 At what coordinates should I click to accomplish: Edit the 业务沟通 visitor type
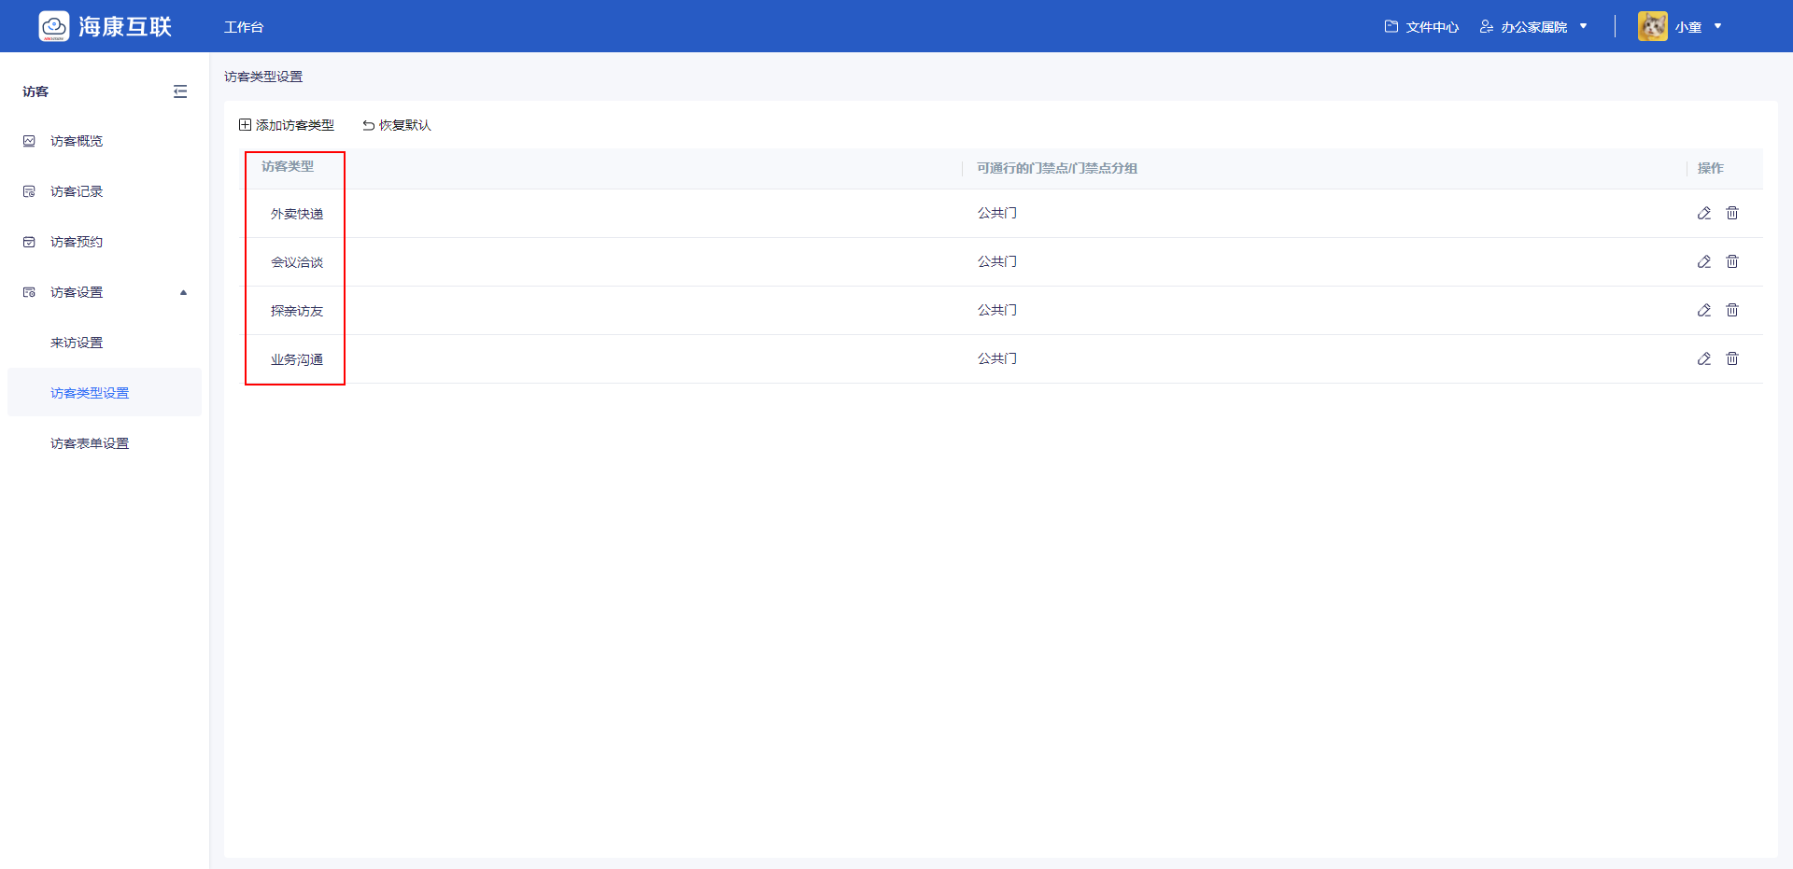(x=1703, y=358)
